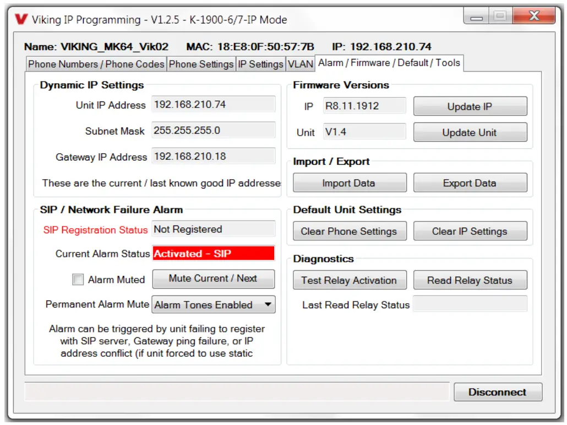Click the Name text VIKING_MK64_Vik02
The height and width of the screenshot is (425, 567).
115,47
